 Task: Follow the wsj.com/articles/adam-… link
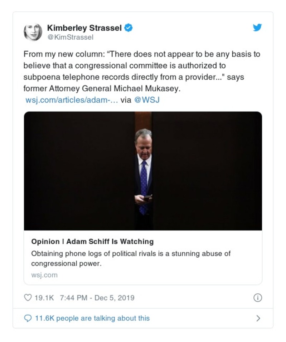(x=72, y=100)
